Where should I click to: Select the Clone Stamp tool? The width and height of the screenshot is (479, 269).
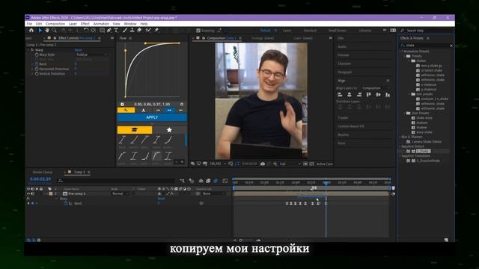point(132,30)
